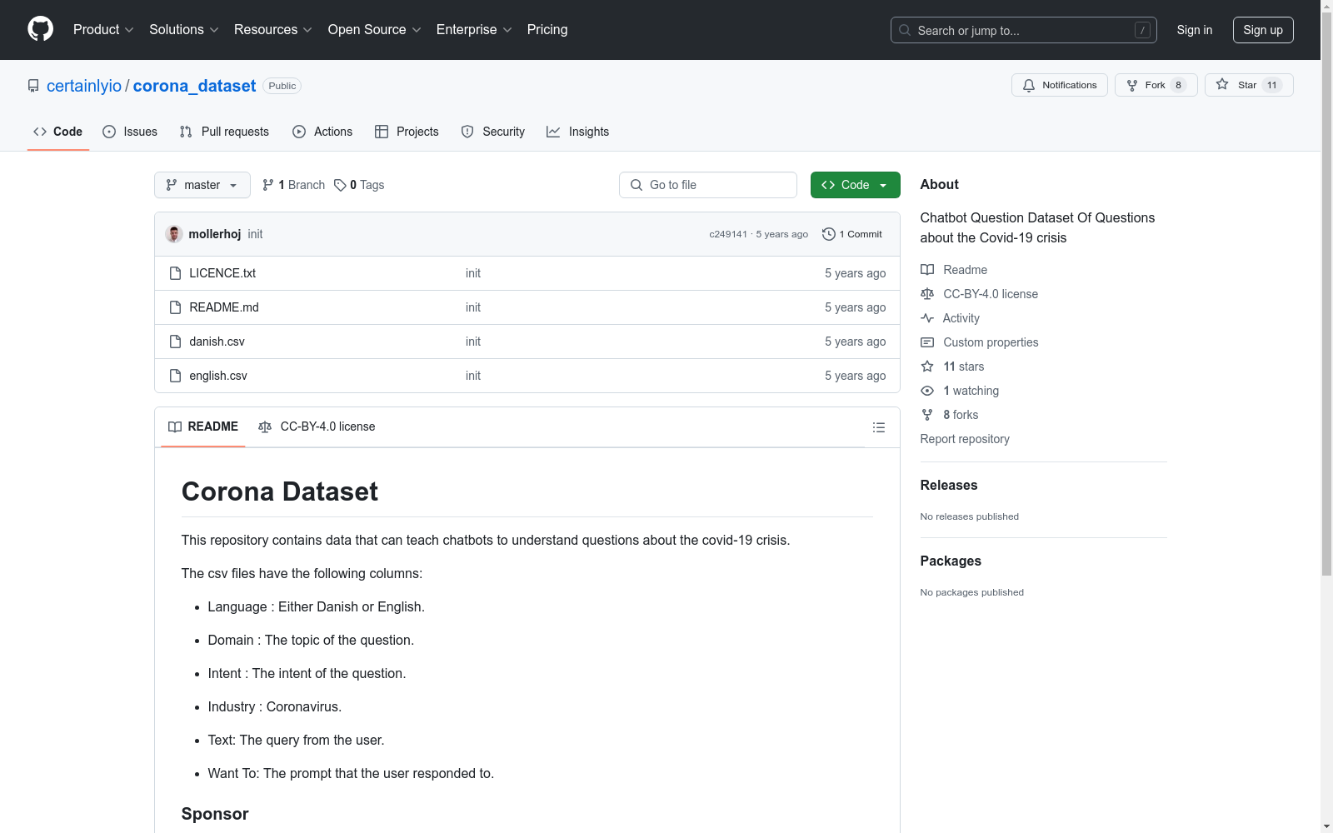1333x833 pixels.
Task: Open the mollerhoj author link
Action: point(215,234)
